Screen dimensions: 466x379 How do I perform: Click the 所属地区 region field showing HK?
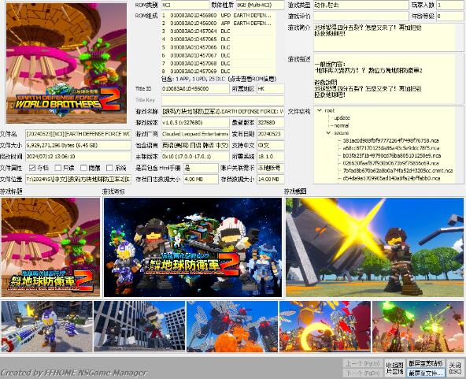[271, 89]
